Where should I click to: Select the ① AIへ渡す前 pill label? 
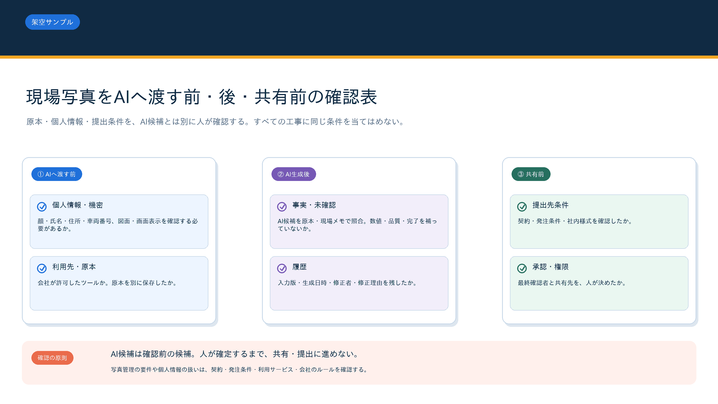click(57, 174)
